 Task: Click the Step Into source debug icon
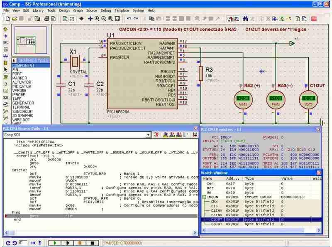[172, 135]
